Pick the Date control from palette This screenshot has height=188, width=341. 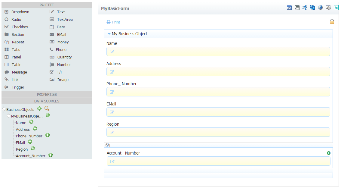tap(57, 27)
